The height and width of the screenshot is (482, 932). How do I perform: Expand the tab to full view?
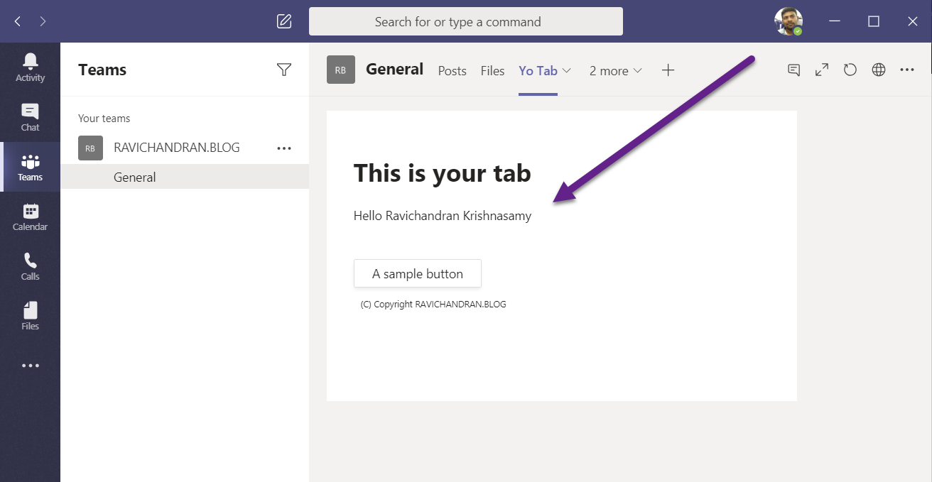pyautogui.click(x=822, y=70)
